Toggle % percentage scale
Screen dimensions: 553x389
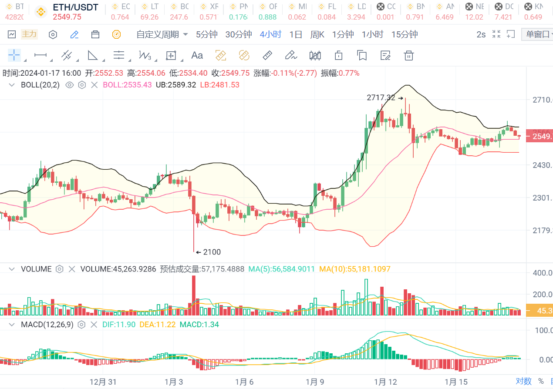point(541,381)
